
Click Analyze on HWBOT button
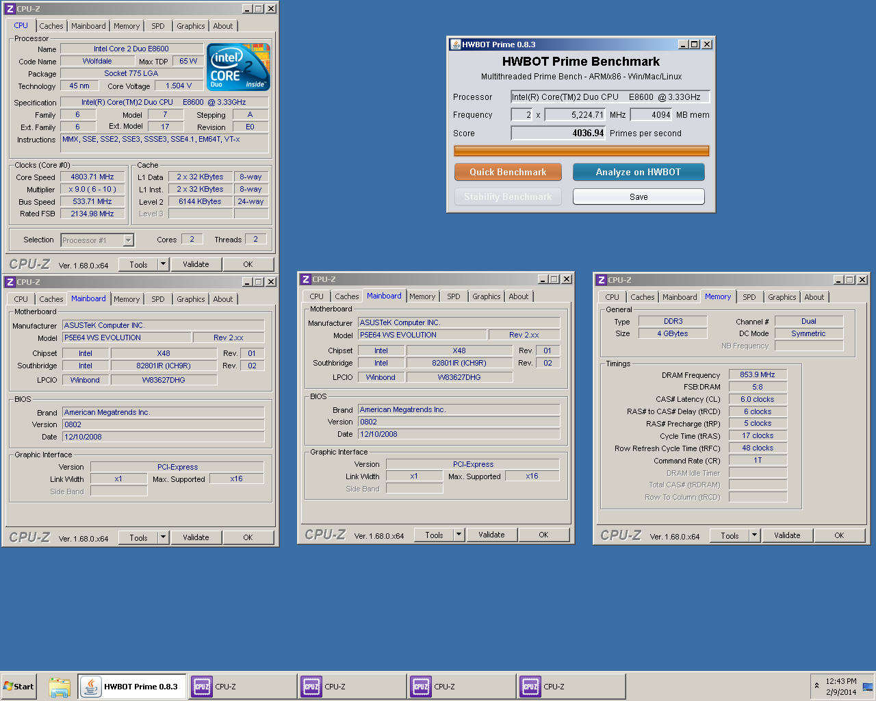click(639, 172)
